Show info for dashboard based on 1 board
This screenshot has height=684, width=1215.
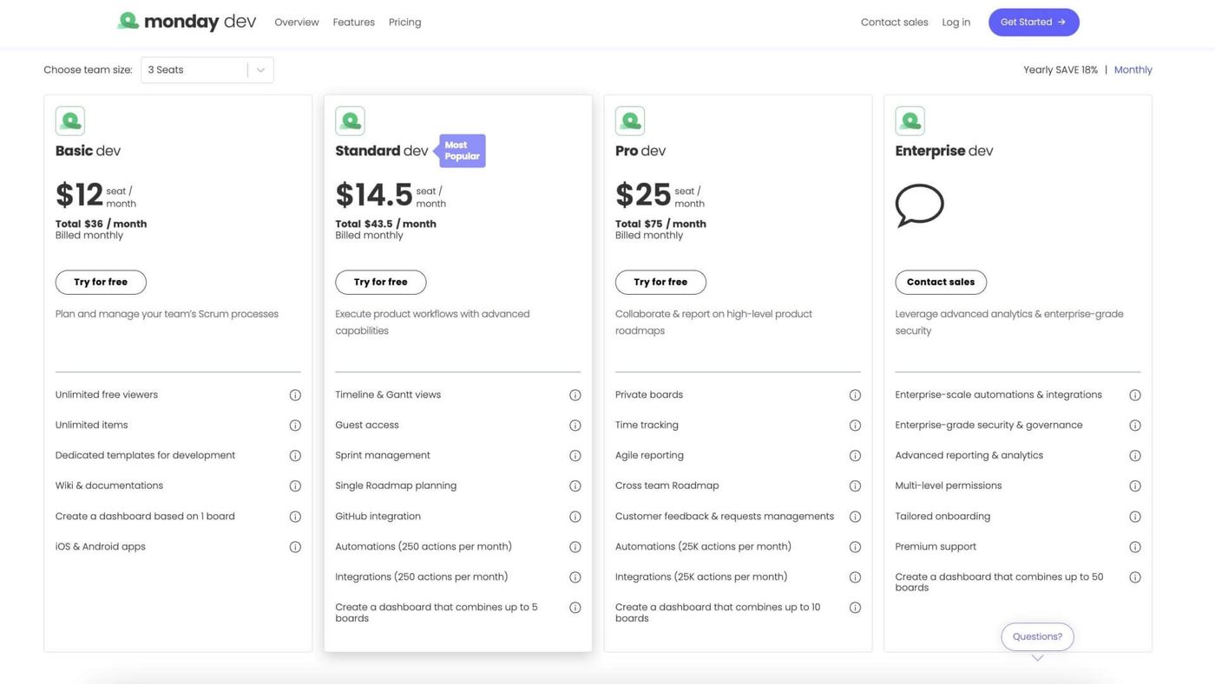tap(295, 517)
